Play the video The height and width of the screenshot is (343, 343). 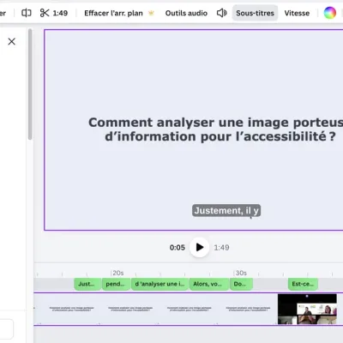click(200, 247)
